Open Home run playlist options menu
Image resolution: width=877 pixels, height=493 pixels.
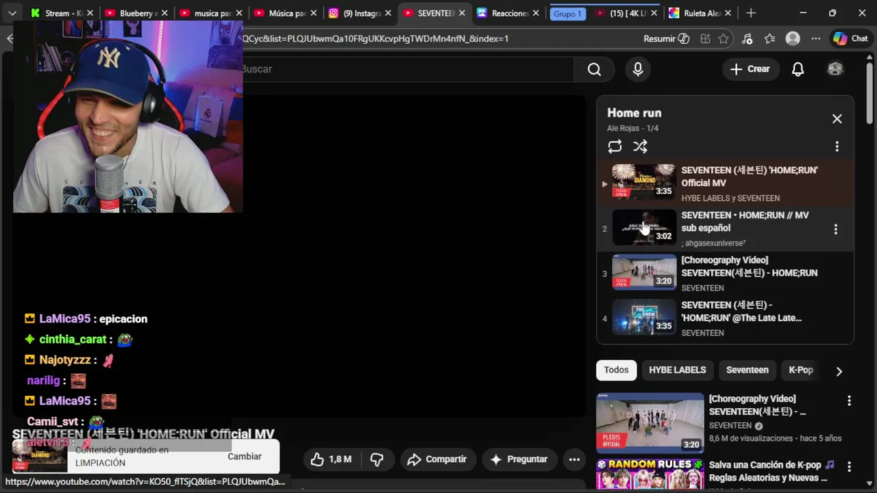pyautogui.click(x=837, y=147)
